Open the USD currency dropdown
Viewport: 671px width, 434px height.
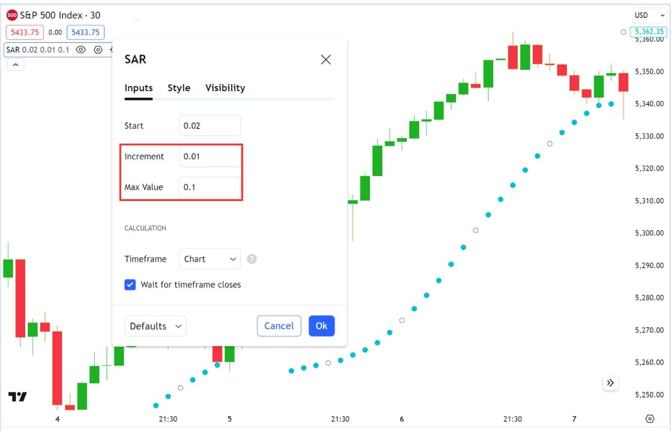tap(649, 15)
